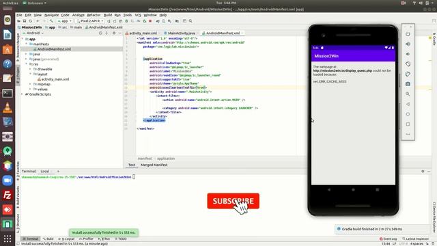Hide the Project panel with minus icon
Image resolution: width=437 pixels, height=246 pixels.
pos(120,33)
